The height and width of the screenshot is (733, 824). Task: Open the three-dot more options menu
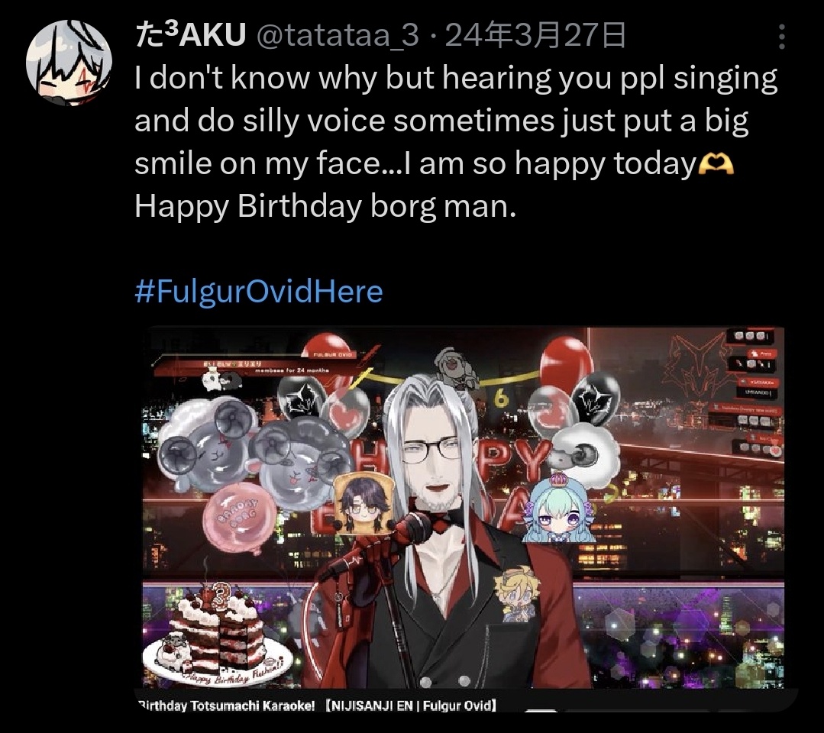781,37
